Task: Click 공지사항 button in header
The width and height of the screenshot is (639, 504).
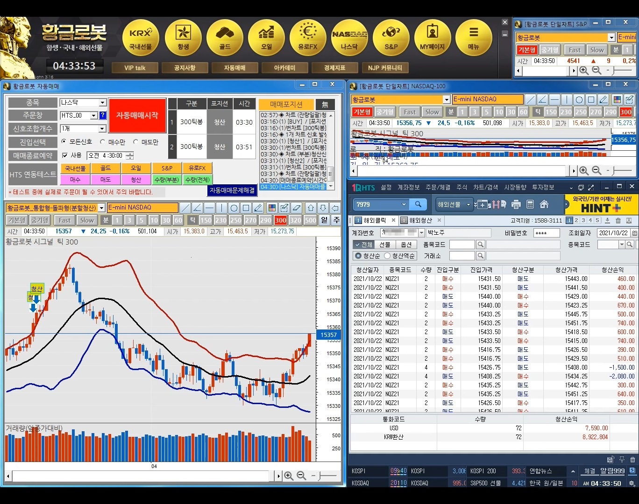Action: tap(185, 68)
